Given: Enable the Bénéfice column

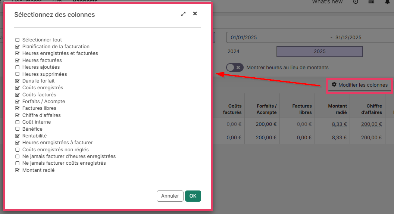Looking at the screenshot, I should [x=17, y=129].
